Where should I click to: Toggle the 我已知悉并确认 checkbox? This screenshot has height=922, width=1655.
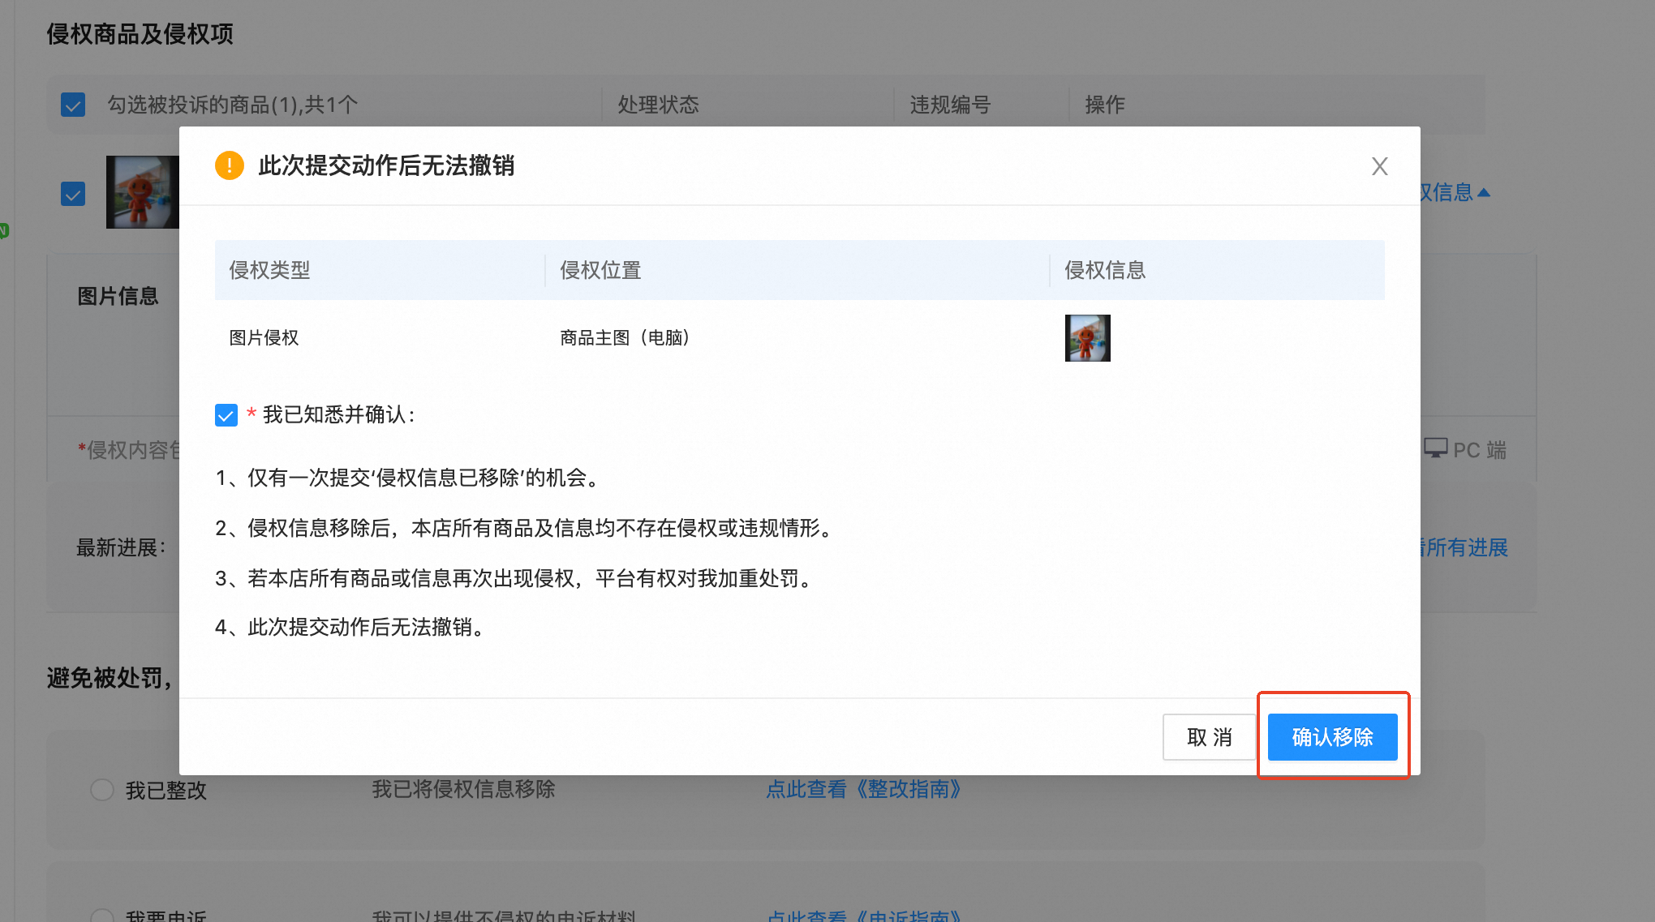[226, 415]
